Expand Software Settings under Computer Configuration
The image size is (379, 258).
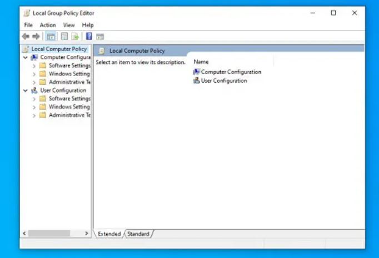(34, 66)
